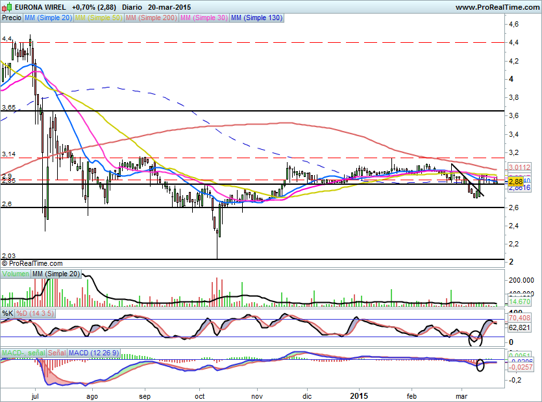Open the volume MM (Simple 20) label

coord(56,274)
